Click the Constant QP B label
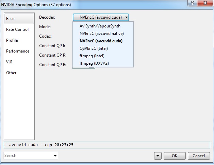 [x=53, y=65]
